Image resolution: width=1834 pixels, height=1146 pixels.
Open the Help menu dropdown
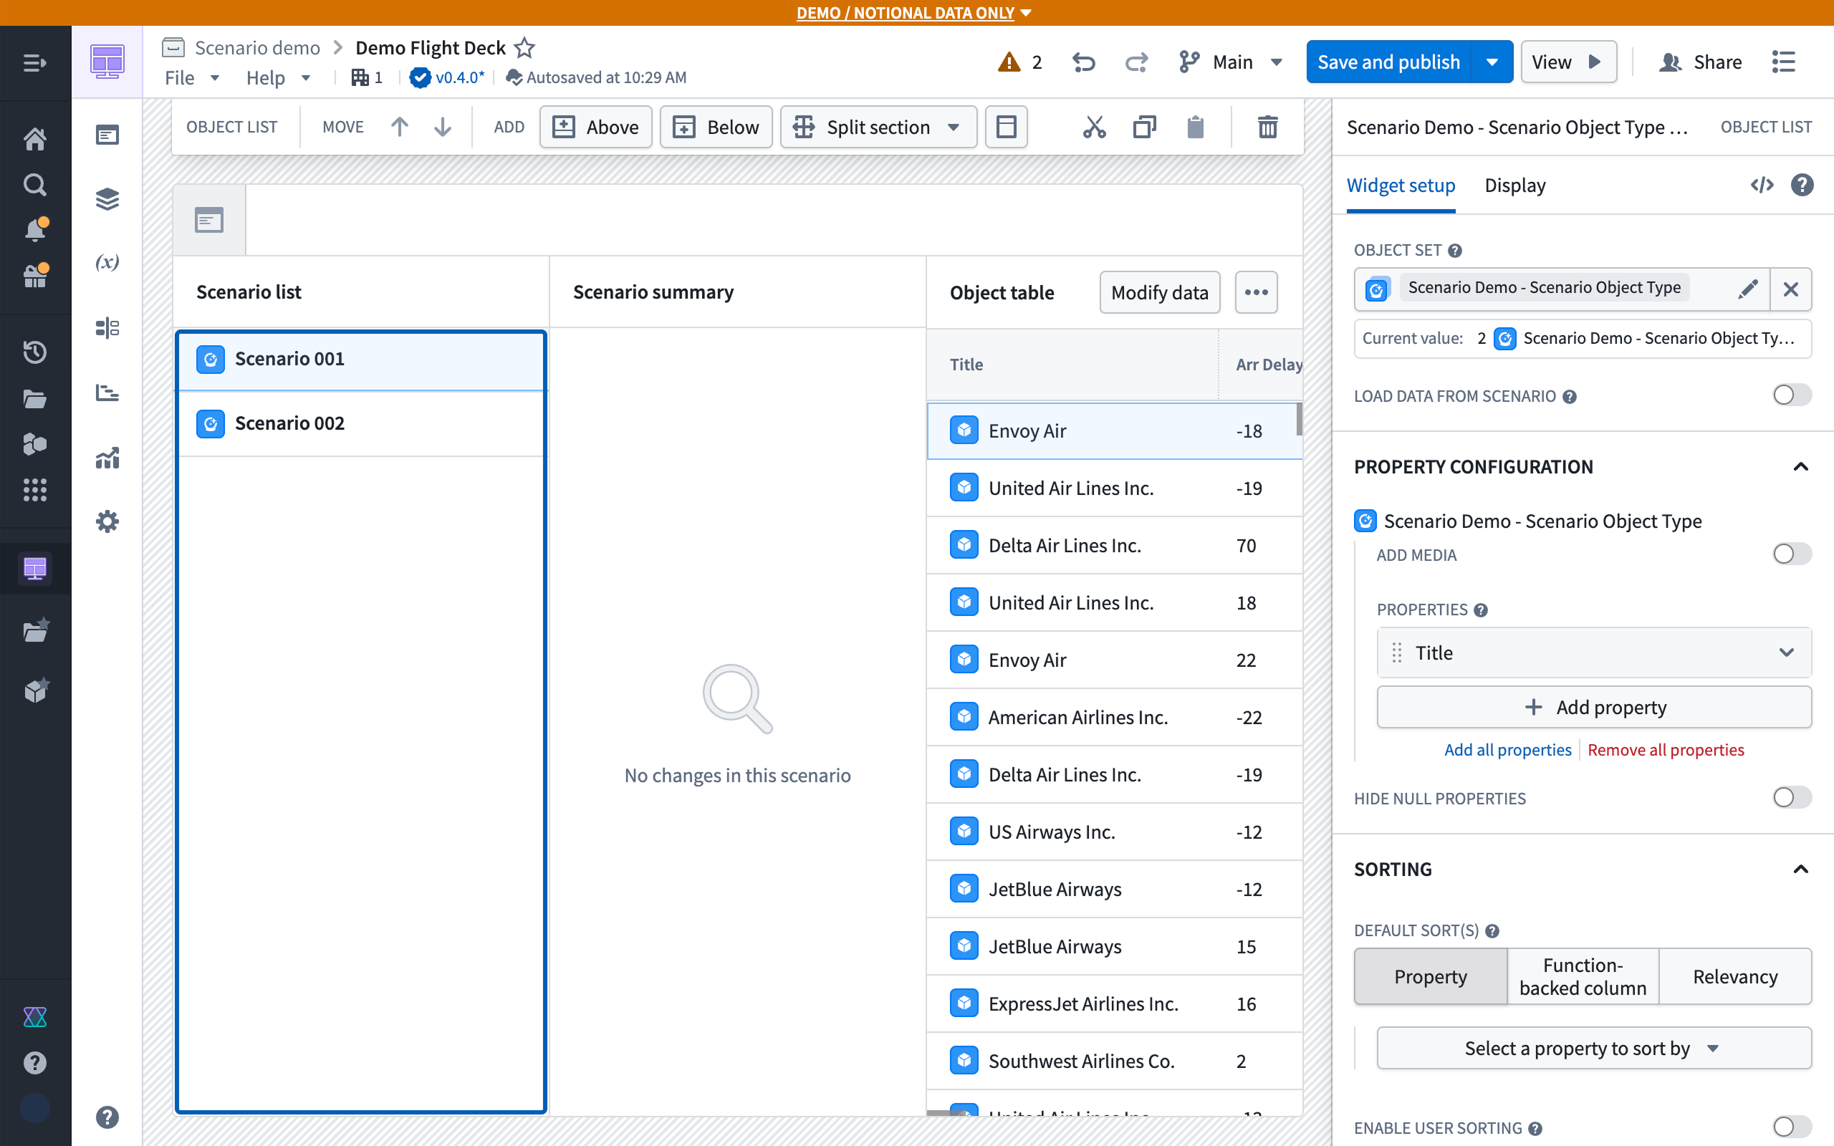[278, 77]
